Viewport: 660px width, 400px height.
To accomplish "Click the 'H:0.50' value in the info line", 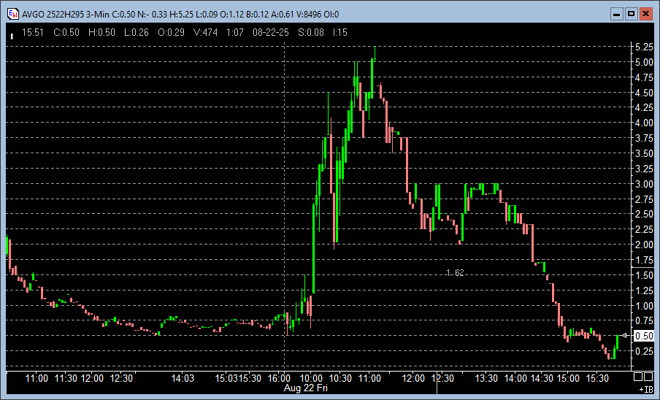I will (101, 32).
